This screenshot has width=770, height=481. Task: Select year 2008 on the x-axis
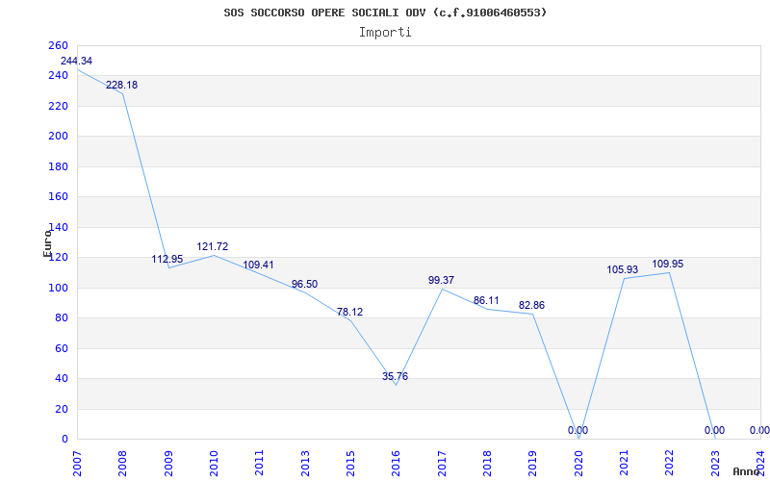122,463
